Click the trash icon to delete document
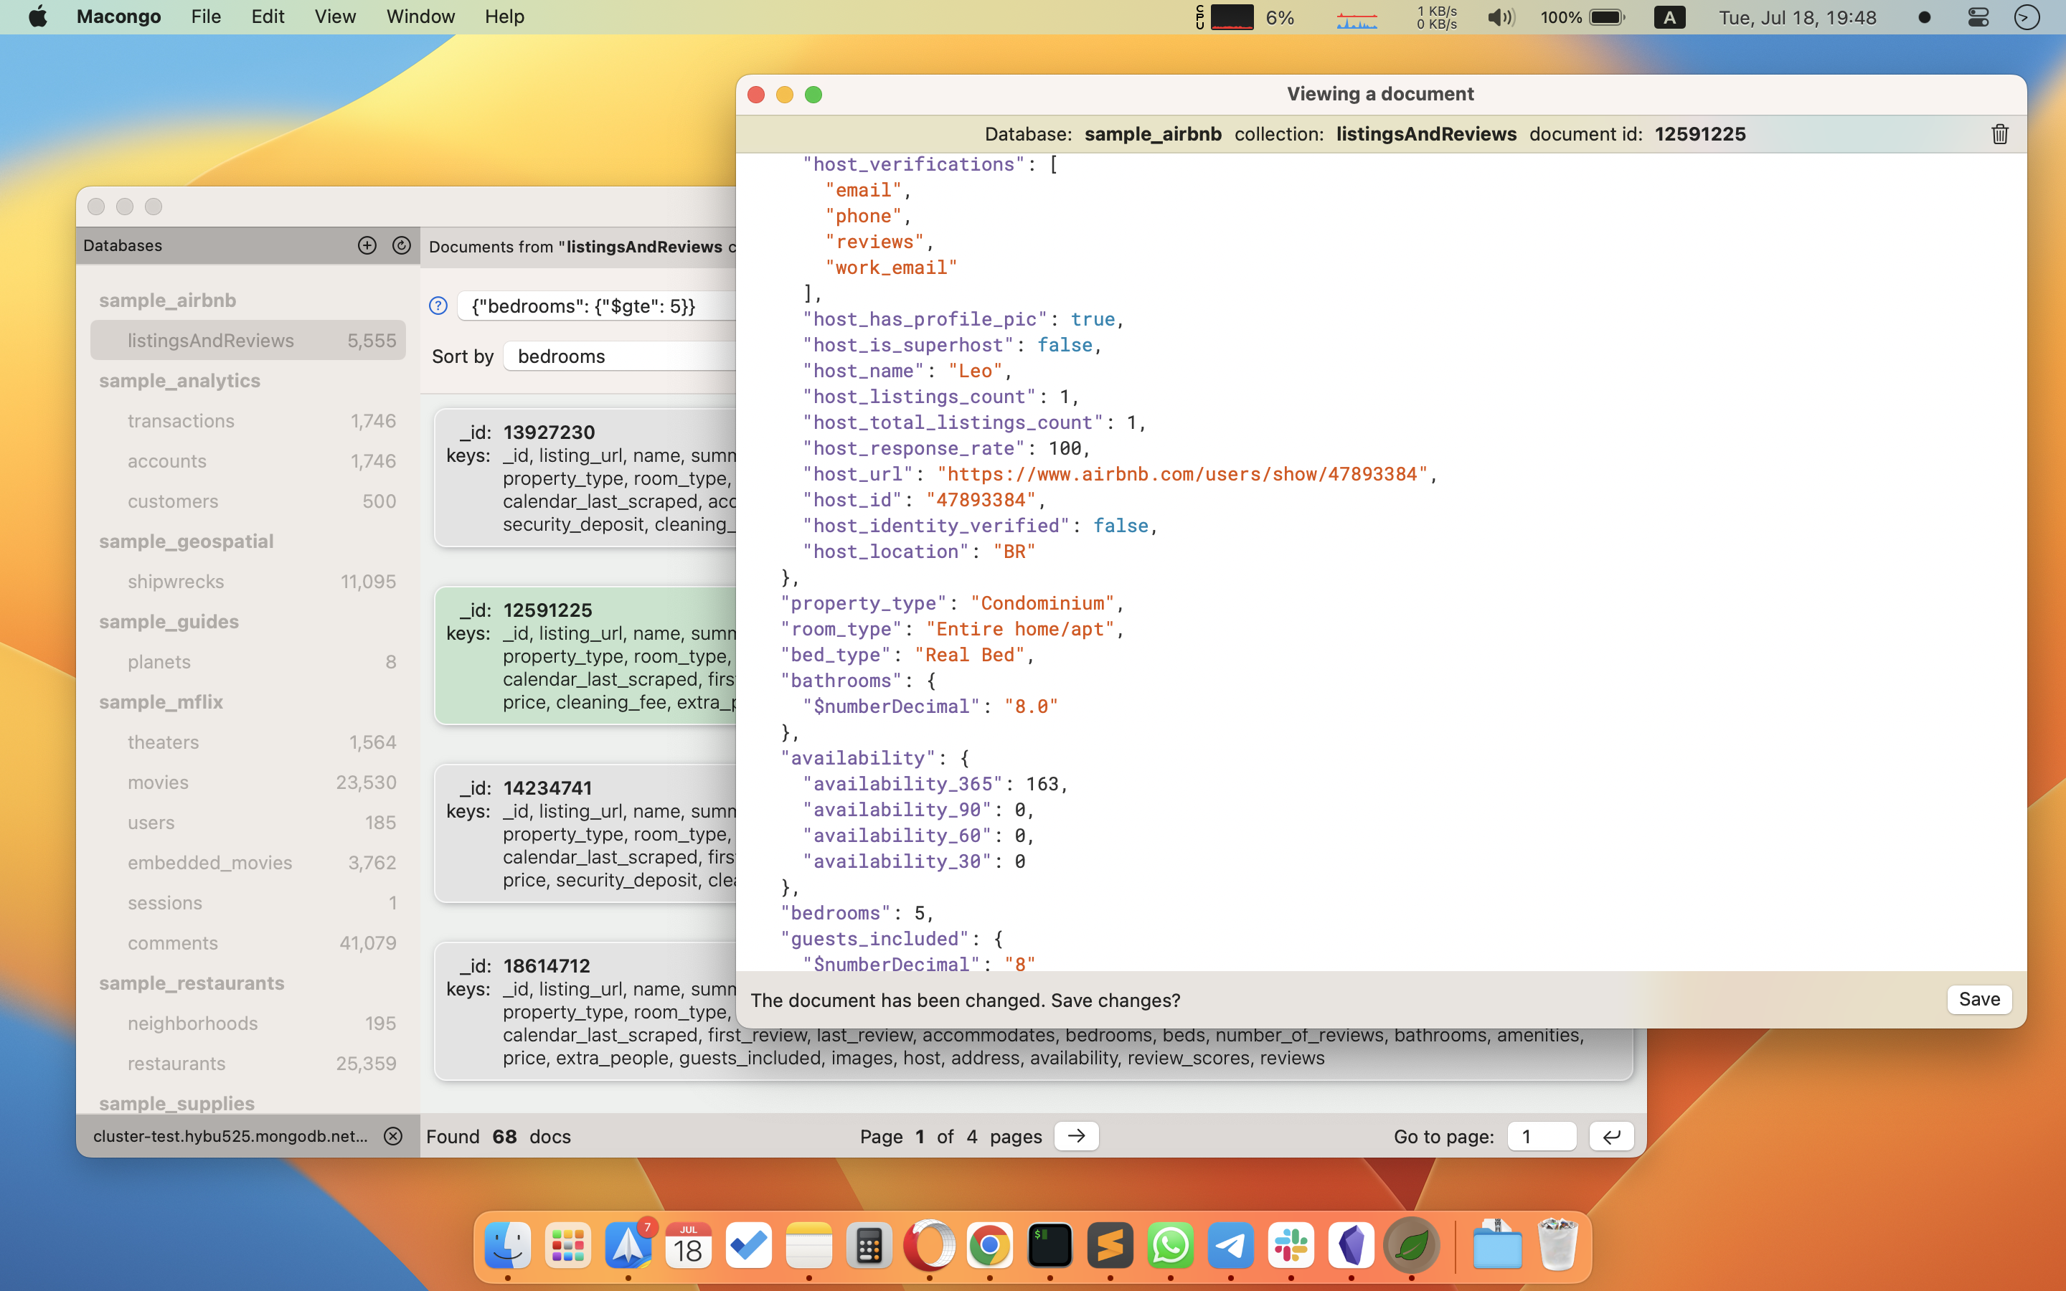Image resolution: width=2066 pixels, height=1291 pixels. [x=1999, y=134]
